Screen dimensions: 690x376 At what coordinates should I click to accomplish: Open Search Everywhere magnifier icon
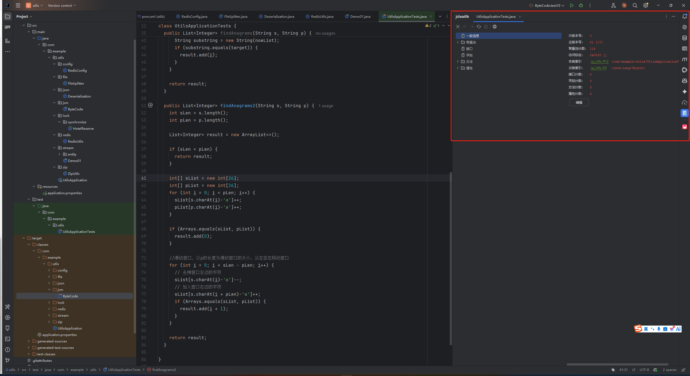pos(635,5)
